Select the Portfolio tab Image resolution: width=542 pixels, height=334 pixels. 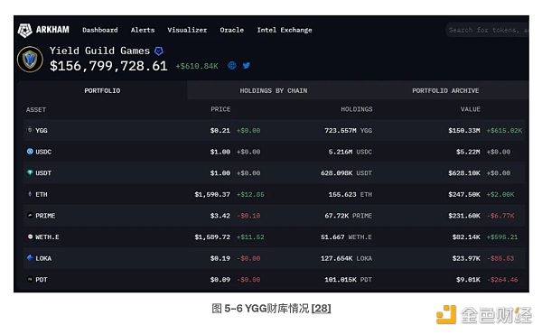click(102, 90)
